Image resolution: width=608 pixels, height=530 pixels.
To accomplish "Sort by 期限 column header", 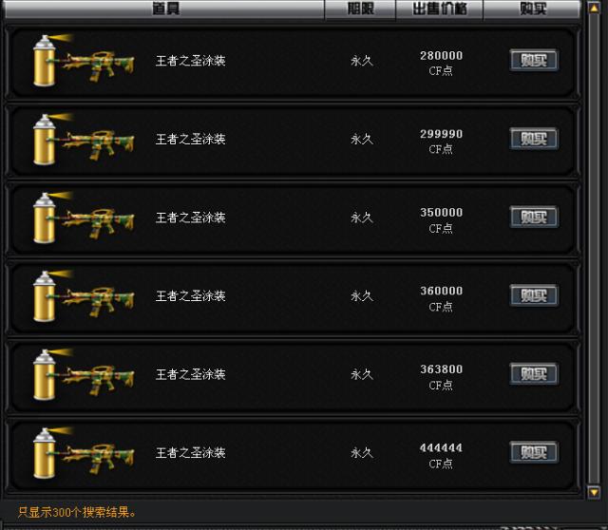I will click(x=360, y=9).
